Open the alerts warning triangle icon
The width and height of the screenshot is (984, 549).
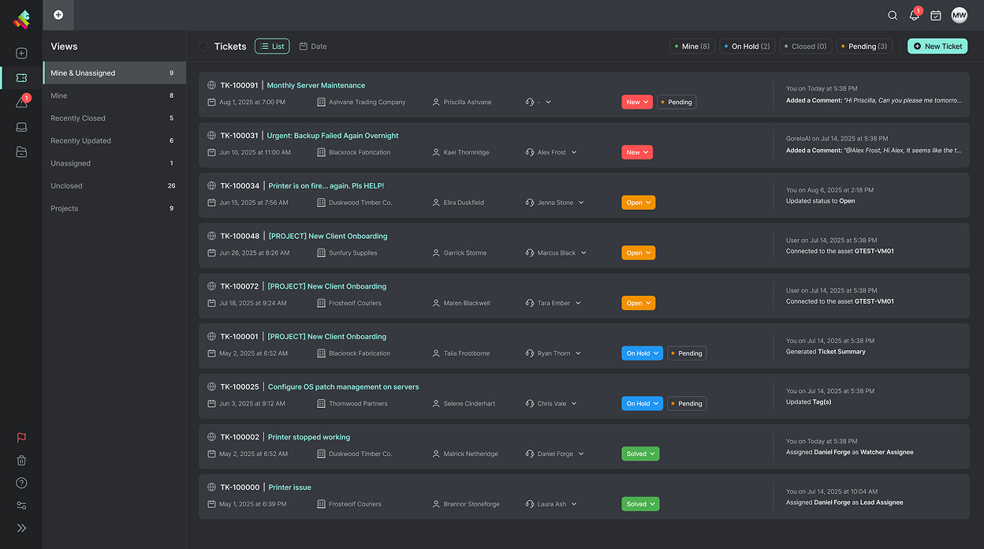click(21, 103)
